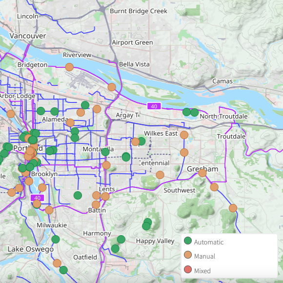
Task: Click the orange marker just above Battin label
Action: click(x=96, y=204)
